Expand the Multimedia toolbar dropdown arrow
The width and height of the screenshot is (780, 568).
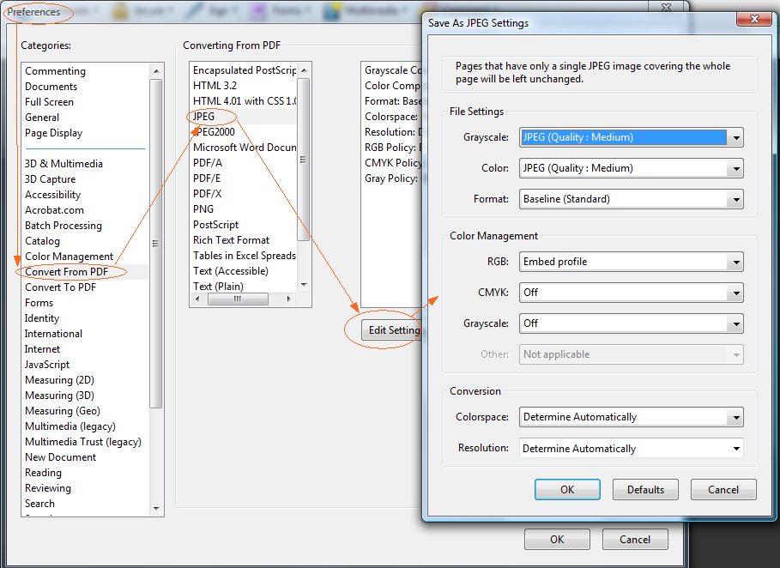coord(405,10)
